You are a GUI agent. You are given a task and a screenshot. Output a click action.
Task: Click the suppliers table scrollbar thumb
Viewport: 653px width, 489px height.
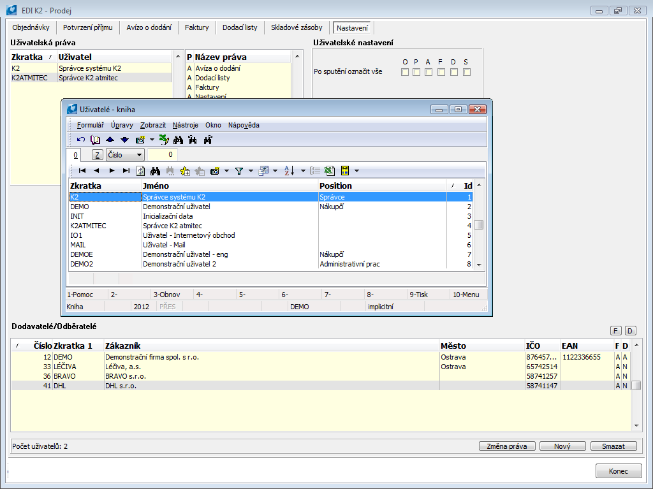636,386
